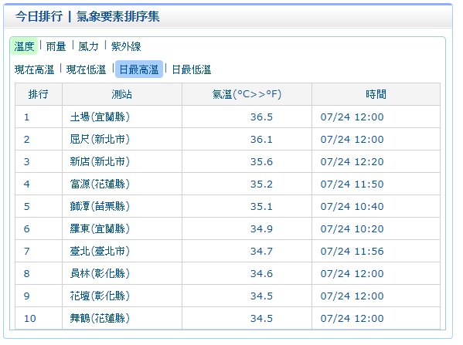Screen dimensions: 463x345
Task: Select temperature value 35.1
Action: [x=261, y=207]
